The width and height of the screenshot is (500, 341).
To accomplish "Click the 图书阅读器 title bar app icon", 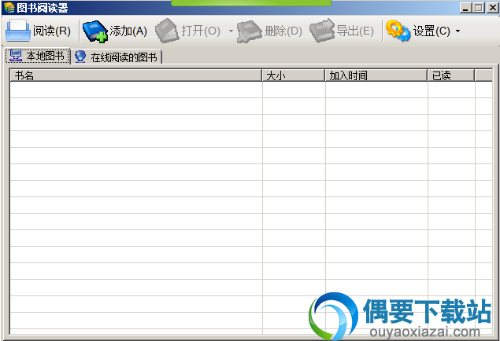I will (x=9, y=8).
